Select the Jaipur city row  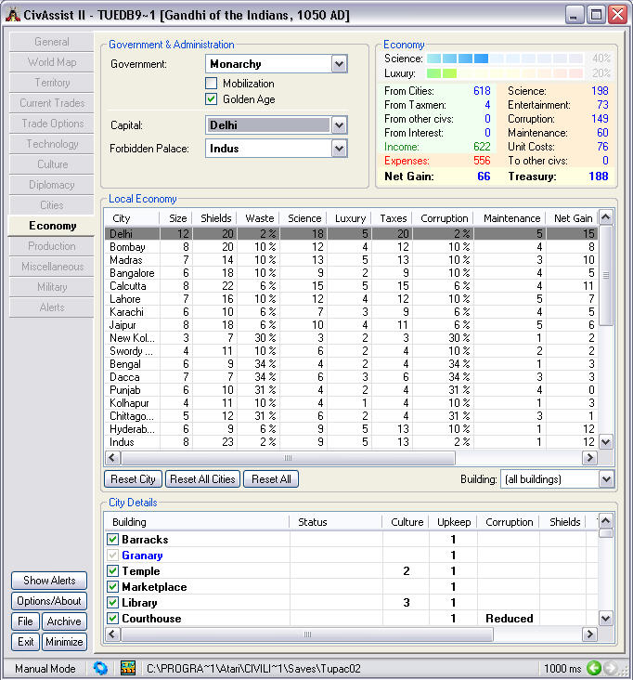coord(352,325)
